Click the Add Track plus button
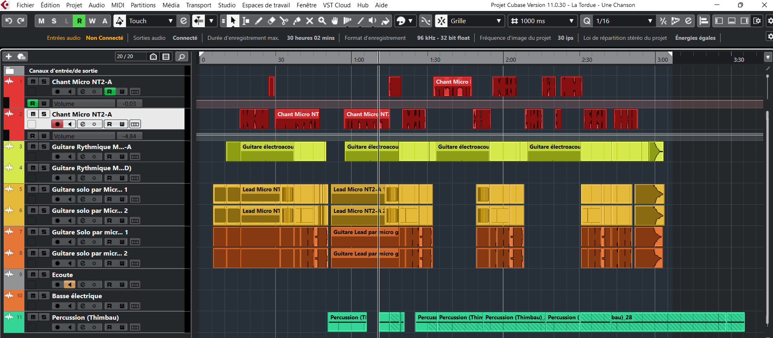The image size is (773, 338). (9, 56)
